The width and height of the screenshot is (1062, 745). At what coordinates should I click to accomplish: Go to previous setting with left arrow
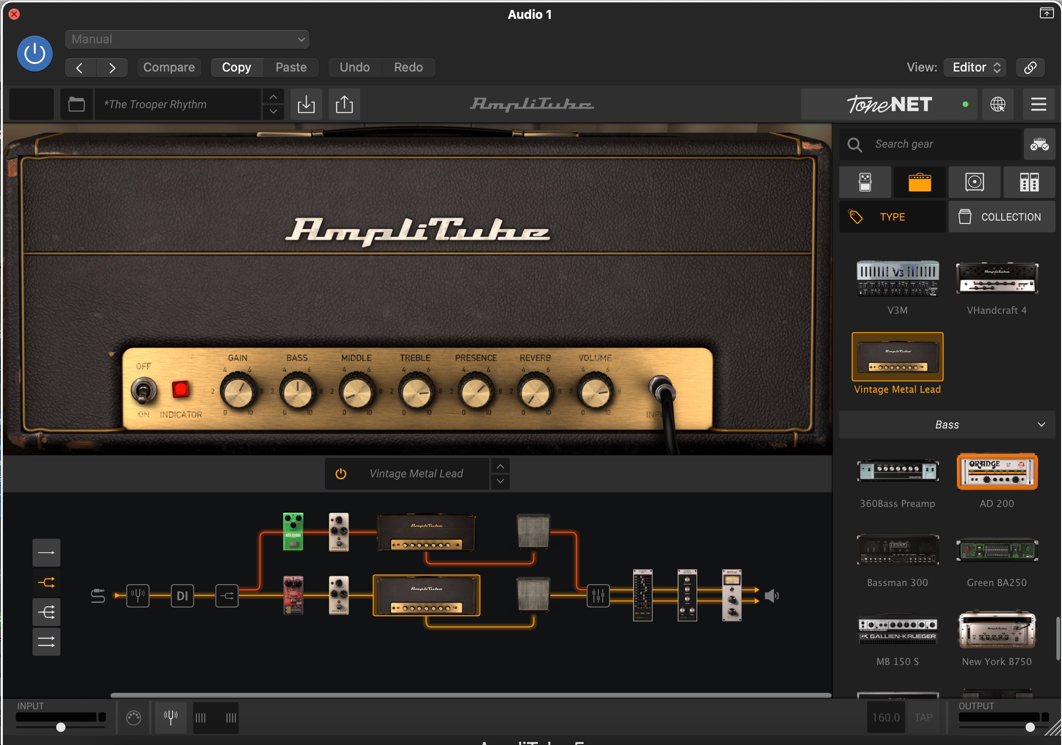80,67
